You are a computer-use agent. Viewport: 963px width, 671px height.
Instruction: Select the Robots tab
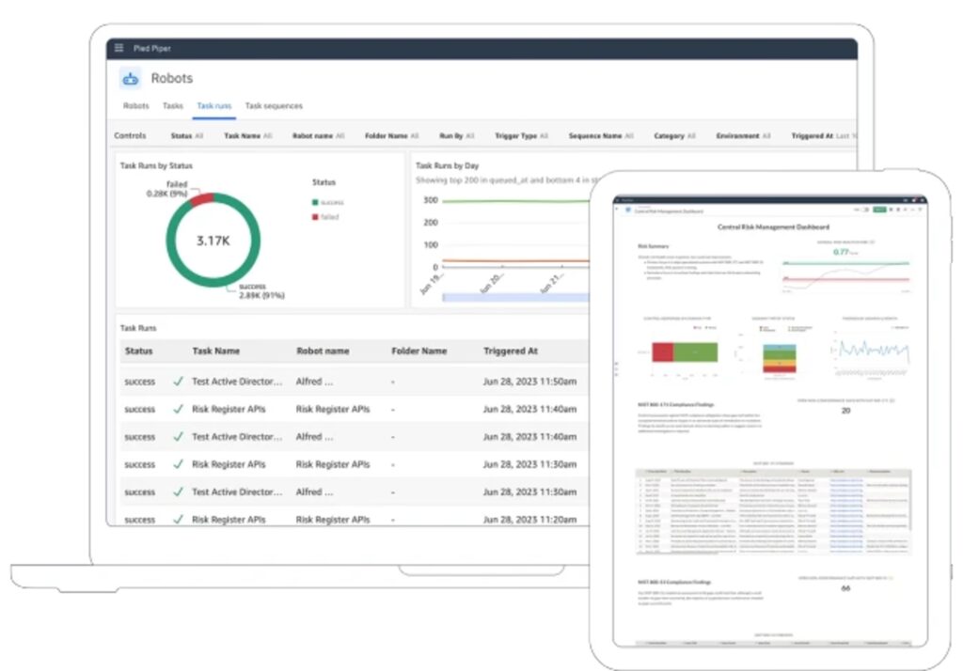pos(136,106)
